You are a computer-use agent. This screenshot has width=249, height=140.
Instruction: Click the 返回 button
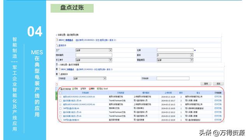(x=218, y=84)
